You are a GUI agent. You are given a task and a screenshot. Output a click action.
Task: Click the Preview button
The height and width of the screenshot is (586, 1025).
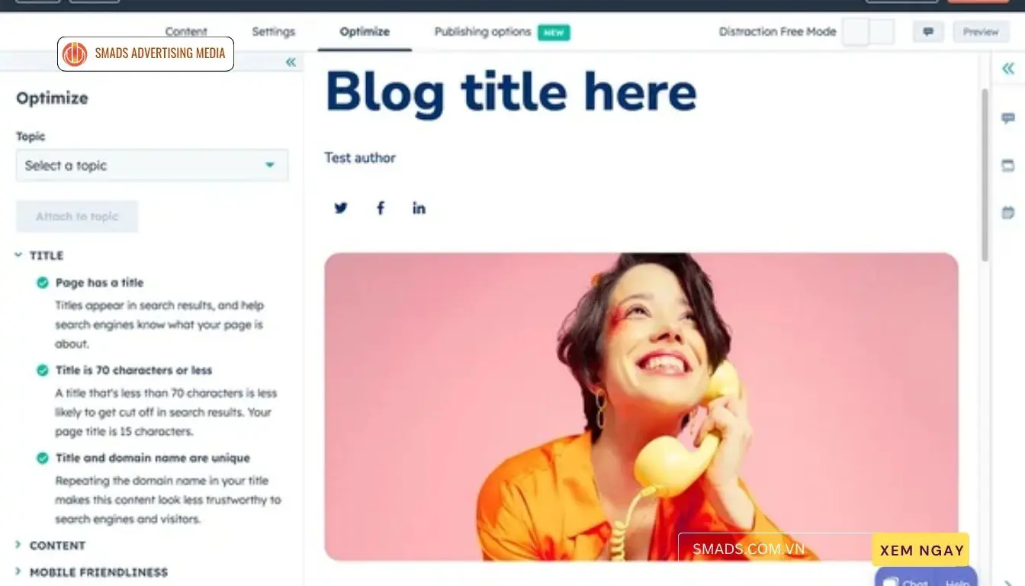pyautogui.click(x=981, y=32)
